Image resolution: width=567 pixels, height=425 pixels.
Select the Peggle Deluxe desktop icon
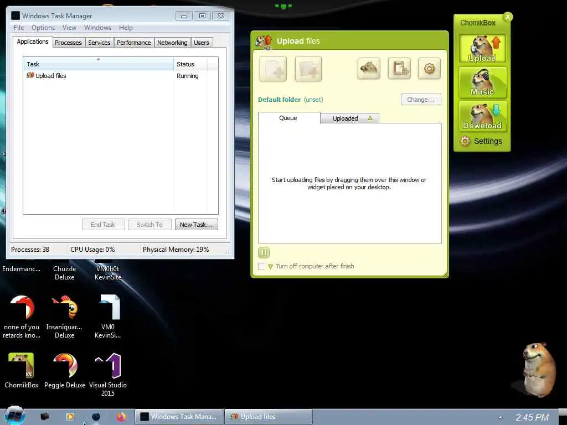point(65,370)
